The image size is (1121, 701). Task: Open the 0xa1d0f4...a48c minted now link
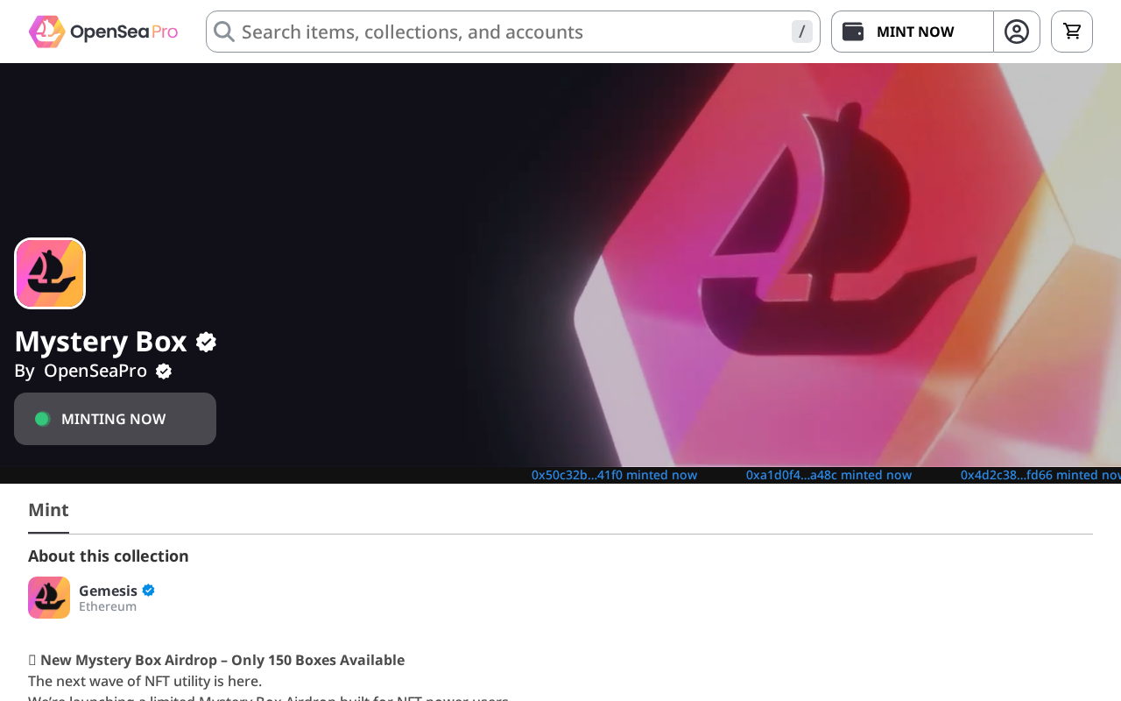tap(828, 475)
